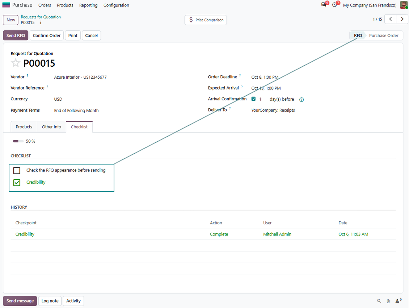Click the Vendor Reference help question mark
The image size is (409, 308).
coord(47,87)
